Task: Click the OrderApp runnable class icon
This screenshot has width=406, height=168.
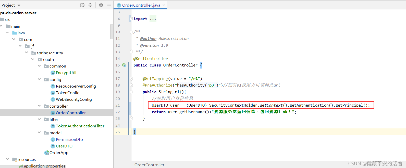Action: (46, 153)
